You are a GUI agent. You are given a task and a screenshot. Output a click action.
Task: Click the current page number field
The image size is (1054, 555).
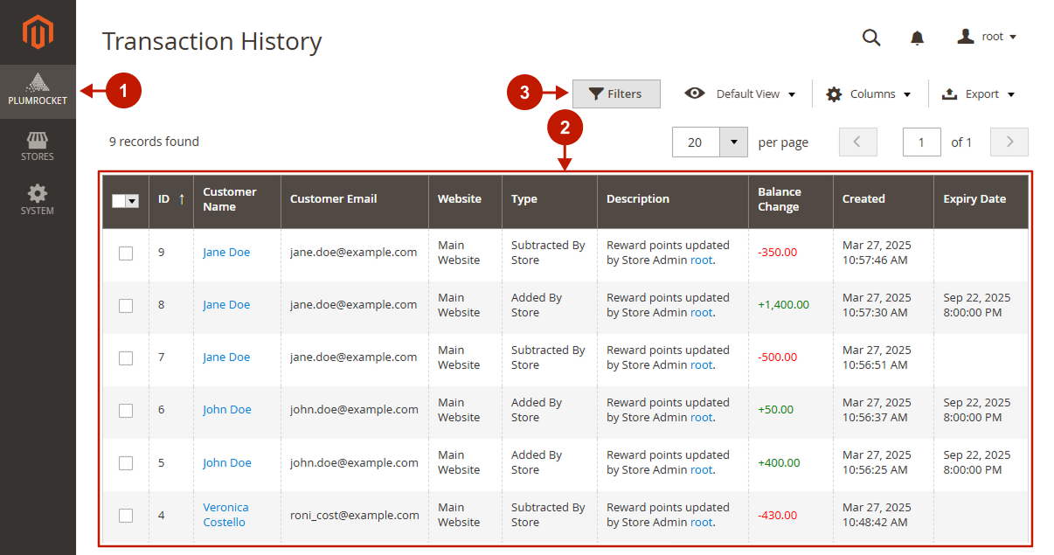coord(921,142)
